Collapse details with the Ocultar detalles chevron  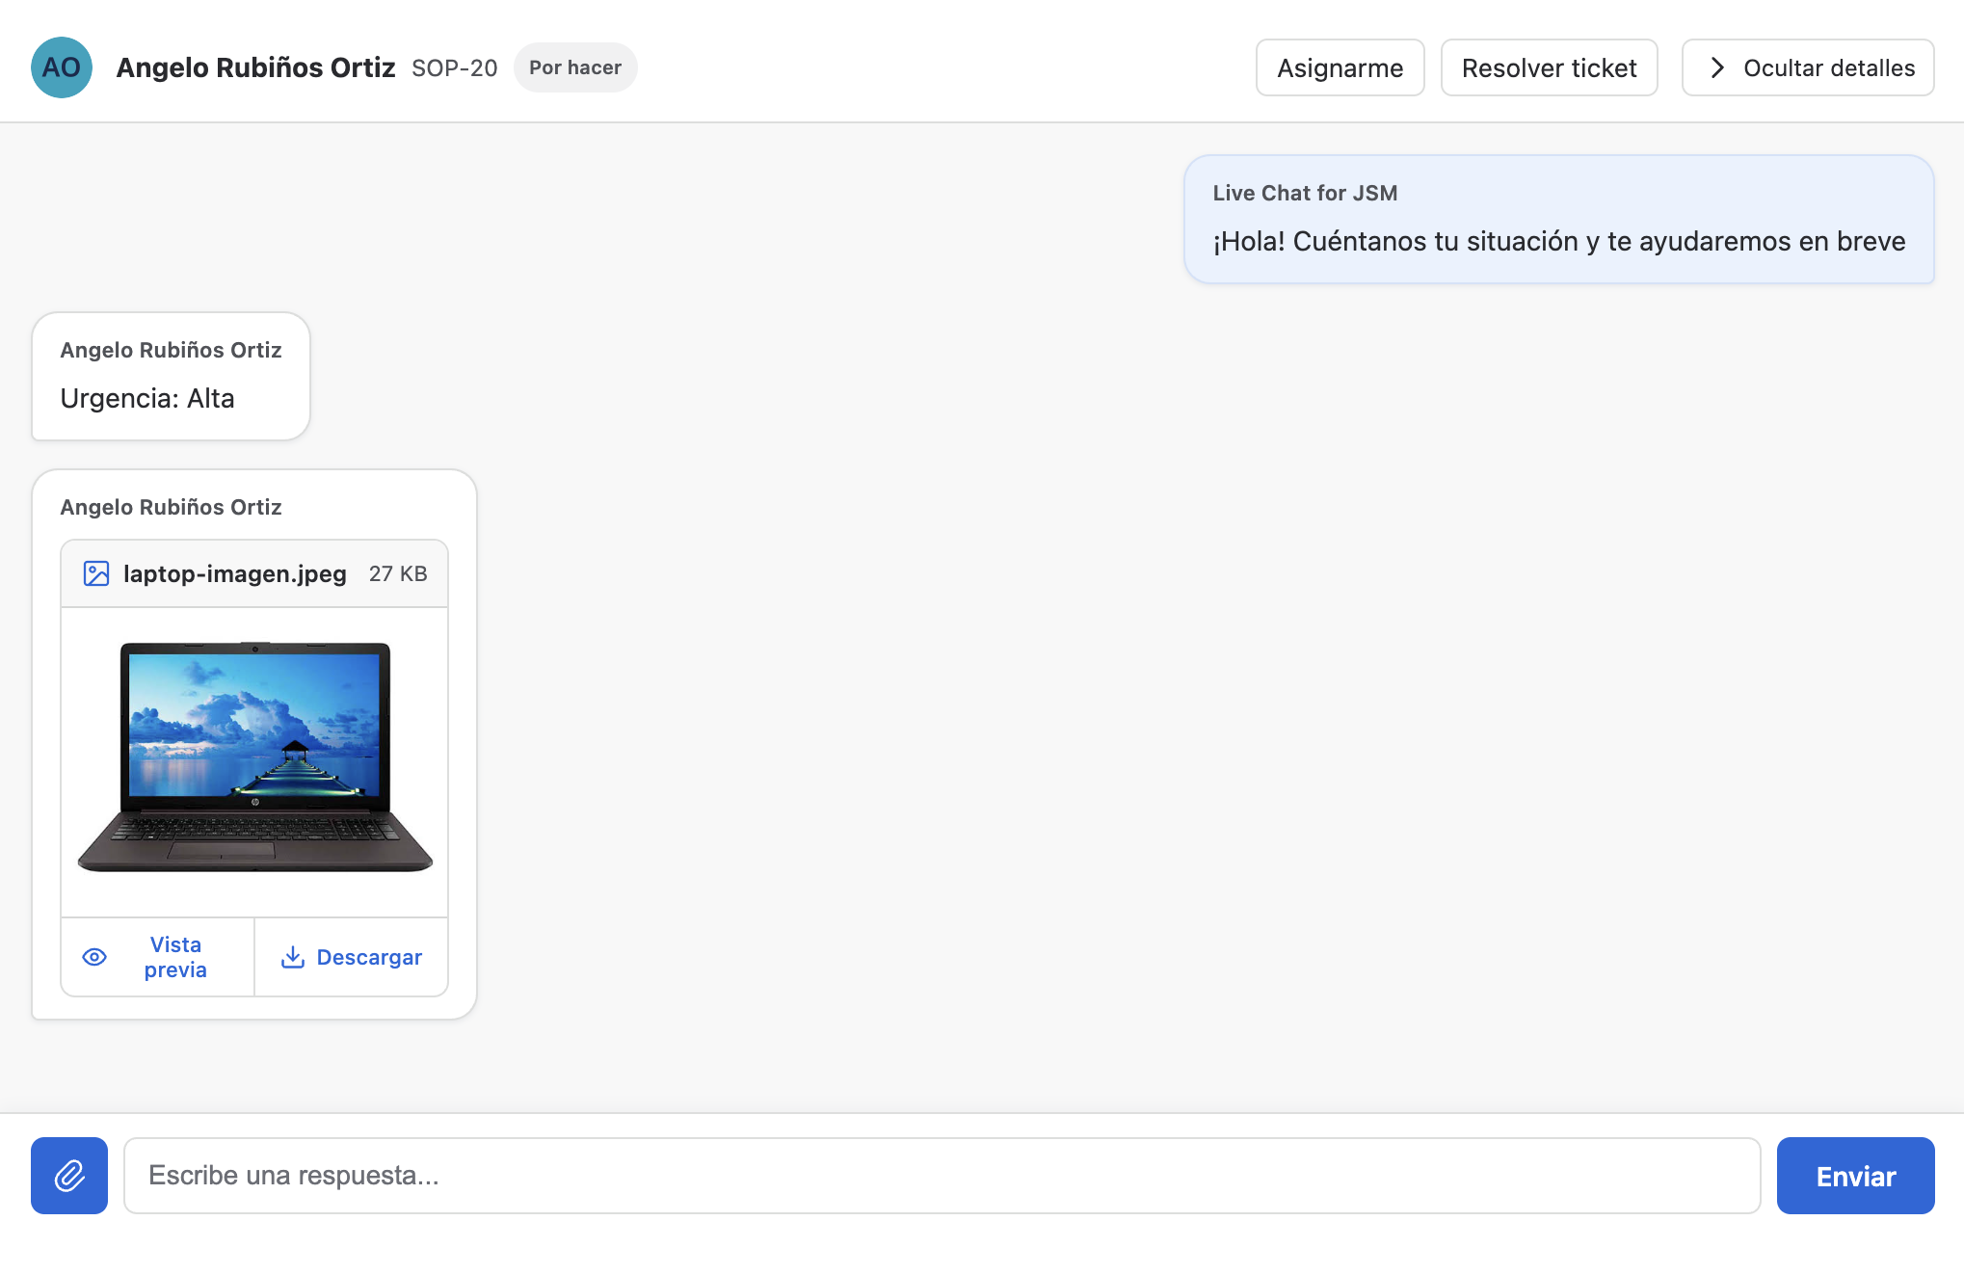pyautogui.click(x=1717, y=67)
